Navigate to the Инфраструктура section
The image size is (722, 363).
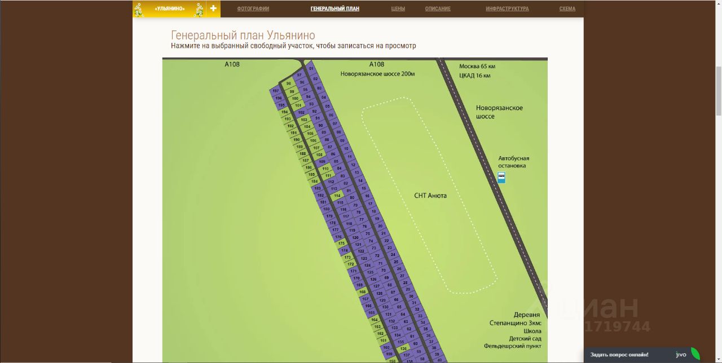pyautogui.click(x=507, y=9)
